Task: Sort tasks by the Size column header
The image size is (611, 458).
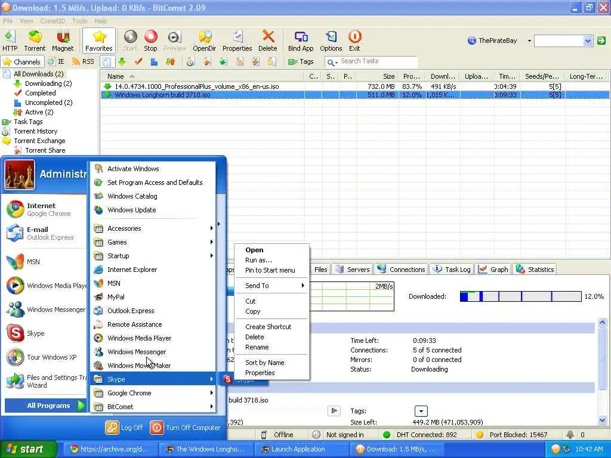Action: coord(377,76)
